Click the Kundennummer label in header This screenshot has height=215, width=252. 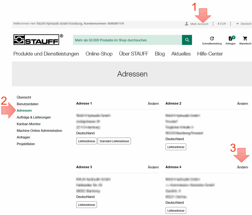point(95,24)
